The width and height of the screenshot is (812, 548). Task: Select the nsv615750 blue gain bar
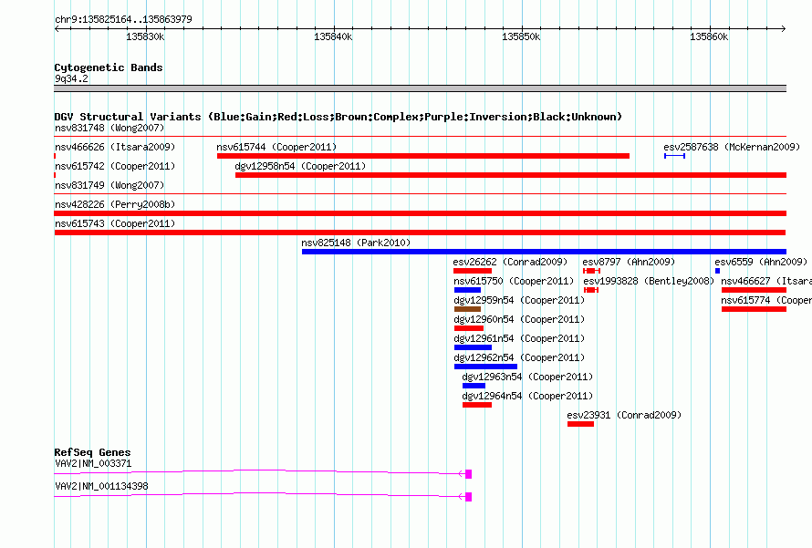467,290
